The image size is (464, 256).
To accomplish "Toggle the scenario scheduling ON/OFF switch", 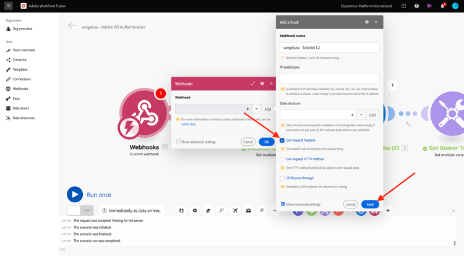I will click(x=80, y=210).
